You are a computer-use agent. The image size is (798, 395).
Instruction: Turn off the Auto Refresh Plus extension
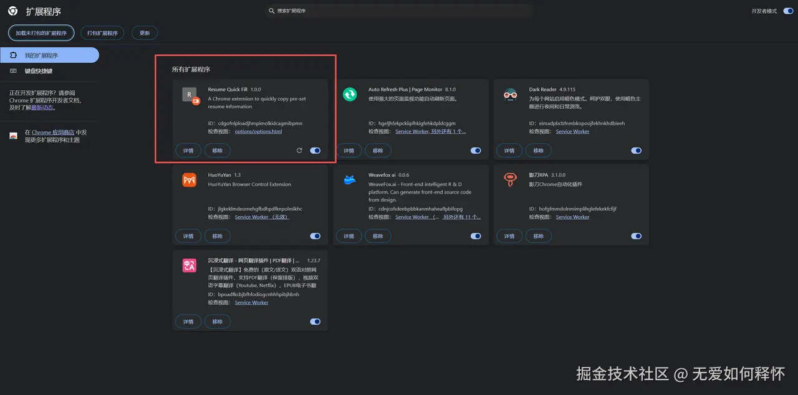[476, 151]
